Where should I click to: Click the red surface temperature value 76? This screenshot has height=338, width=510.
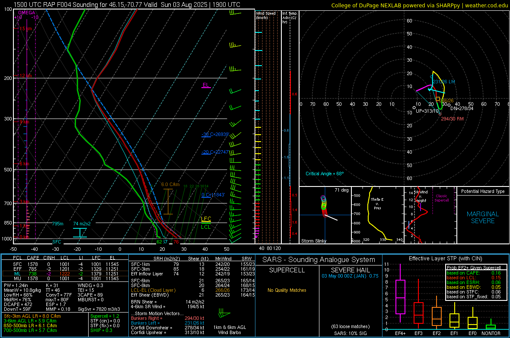176,242
